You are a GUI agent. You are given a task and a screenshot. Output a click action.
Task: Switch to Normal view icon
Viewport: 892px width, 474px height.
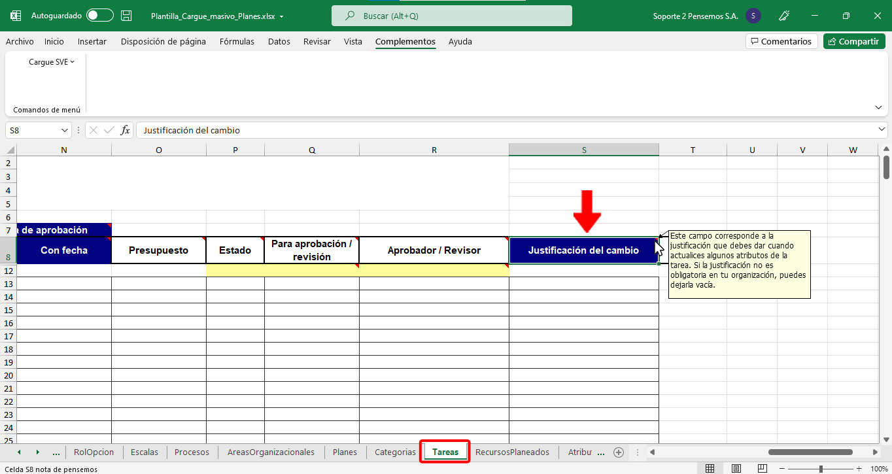[x=710, y=468]
